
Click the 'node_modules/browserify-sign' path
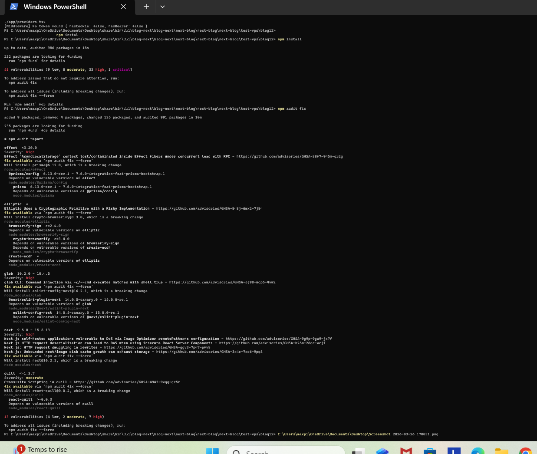39,234
